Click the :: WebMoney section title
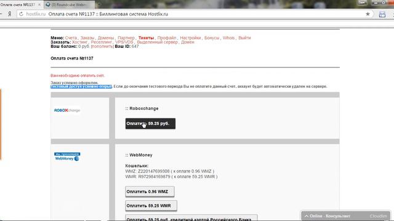This screenshot has height=221, width=394. tap(139, 155)
